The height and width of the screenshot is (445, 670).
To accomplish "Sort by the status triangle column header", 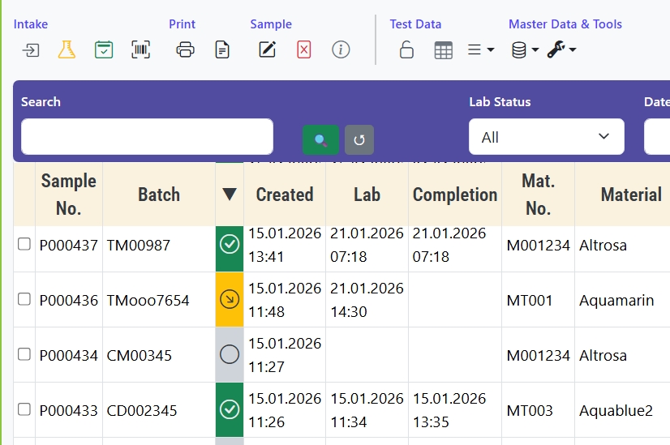I will (230, 195).
